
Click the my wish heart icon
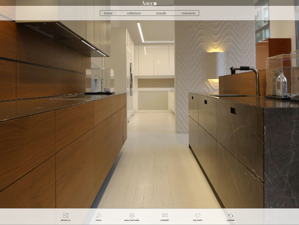197,215
